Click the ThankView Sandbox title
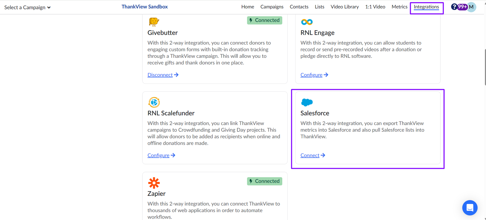Image resolution: width=486 pixels, height=220 pixels. click(x=145, y=7)
